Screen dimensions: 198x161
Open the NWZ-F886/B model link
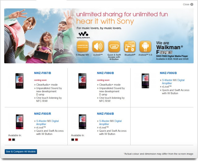click(105, 73)
